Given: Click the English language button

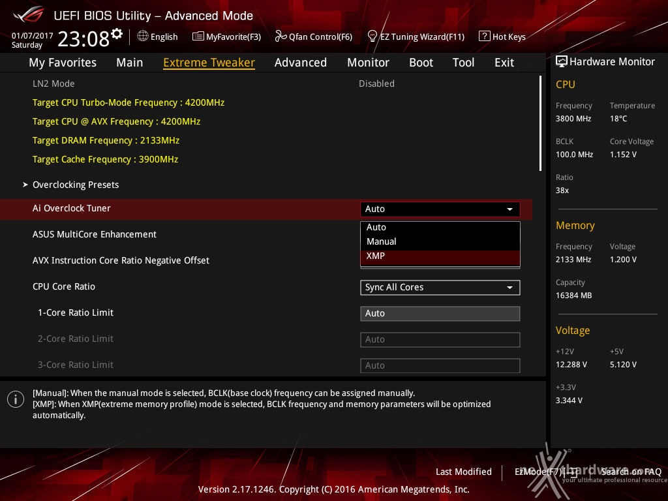Looking at the screenshot, I should point(164,37).
